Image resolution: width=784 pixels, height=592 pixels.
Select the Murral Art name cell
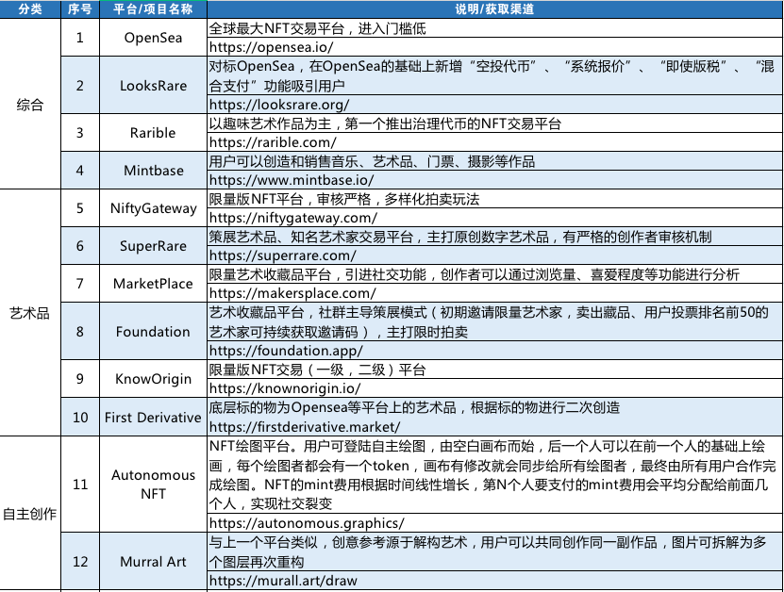coord(153,562)
